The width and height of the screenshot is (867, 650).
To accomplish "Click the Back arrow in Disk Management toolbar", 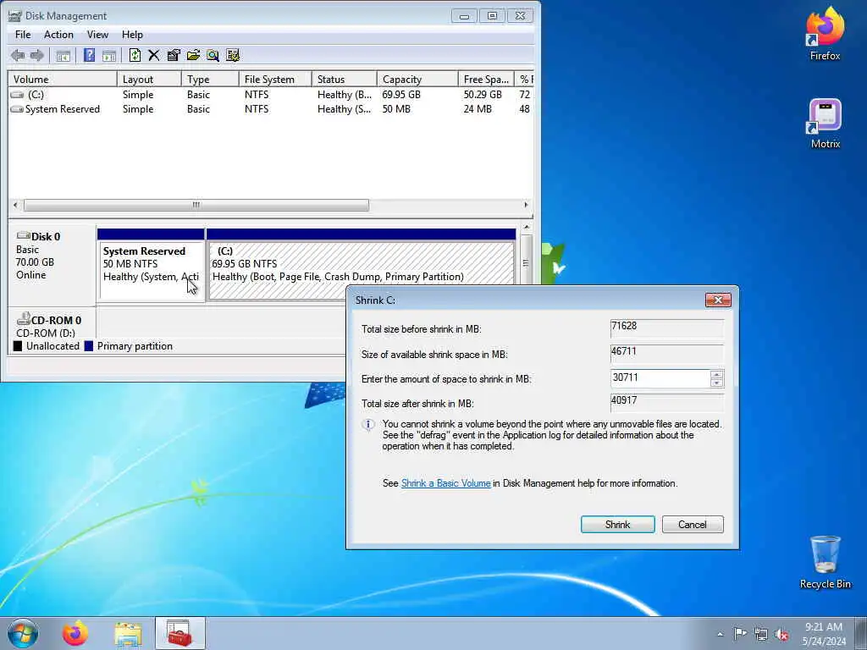I will 18,55.
